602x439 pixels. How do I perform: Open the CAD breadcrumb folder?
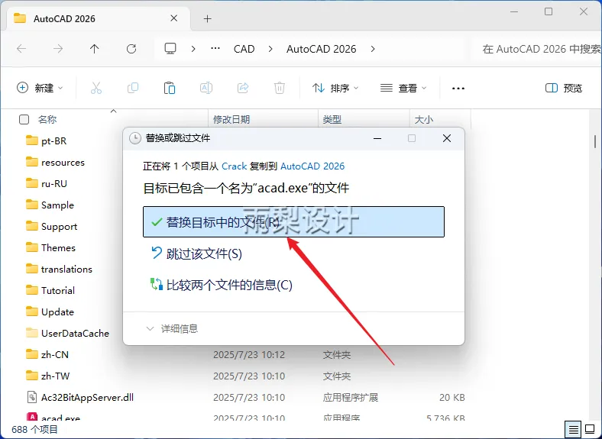tap(244, 49)
